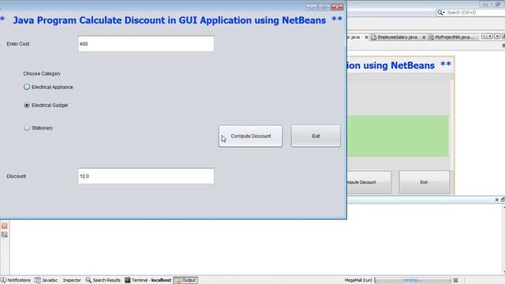Open the Search Results tab
Viewport: 505px width, 284px height.
pos(103,280)
